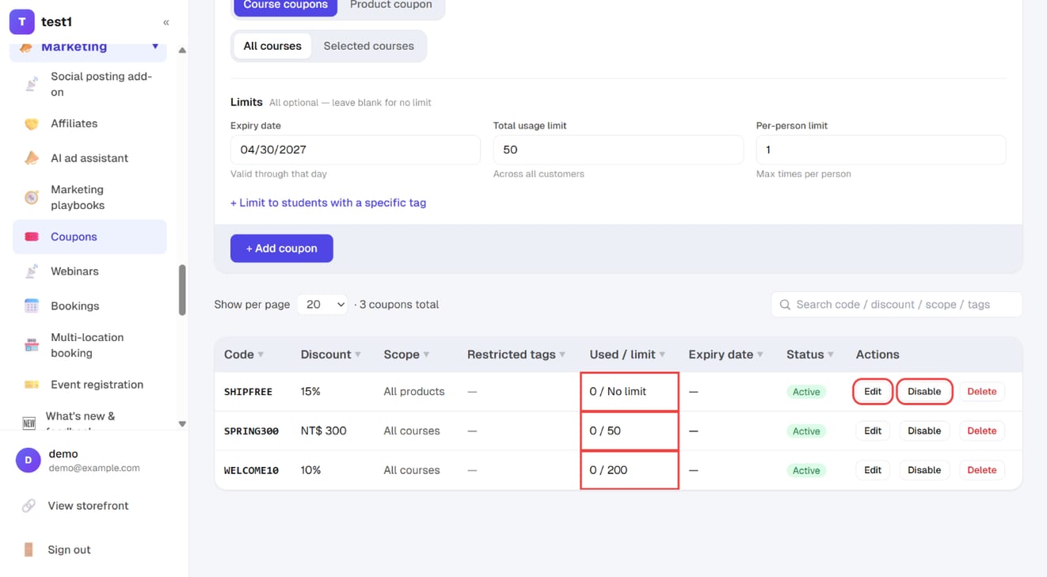
Task: Click the Bookings calendar icon
Action: [x=32, y=306]
